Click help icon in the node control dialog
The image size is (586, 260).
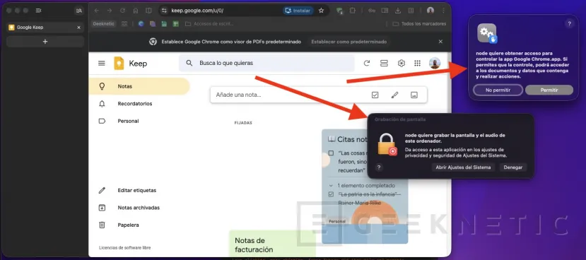[569, 24]
